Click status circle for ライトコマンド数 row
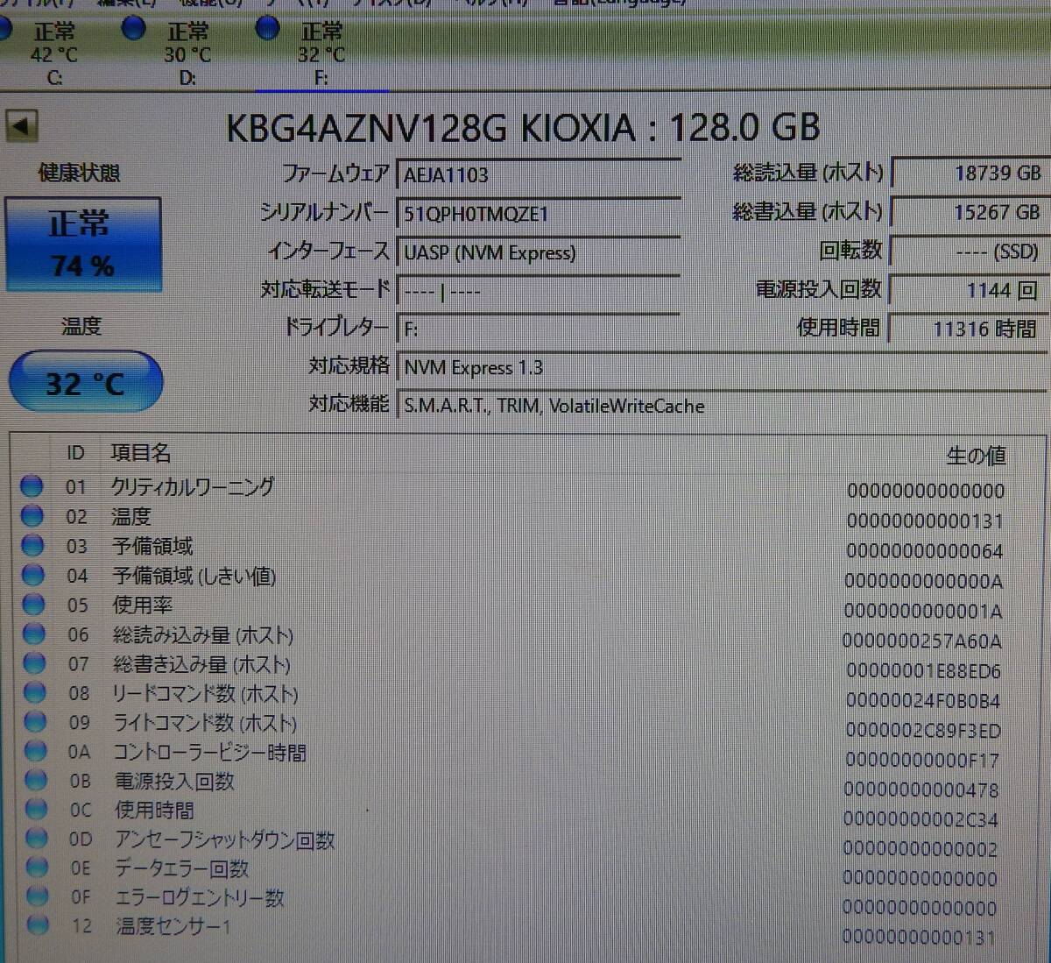This screenshot has height=963, width=1051. (35, 721)
